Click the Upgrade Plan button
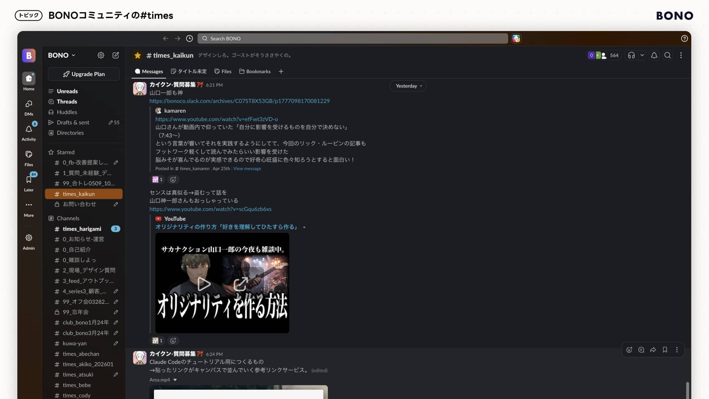Screen dimensions: 709x399 tap(84, 74)
